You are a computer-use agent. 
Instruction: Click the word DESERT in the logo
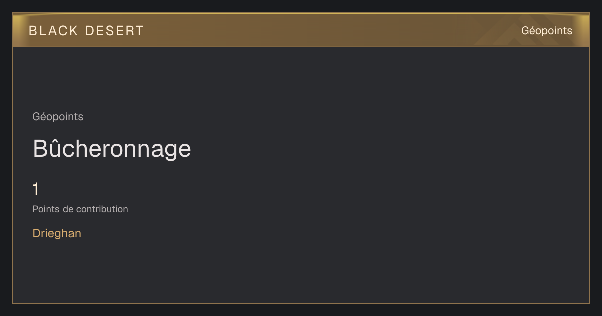114,31
